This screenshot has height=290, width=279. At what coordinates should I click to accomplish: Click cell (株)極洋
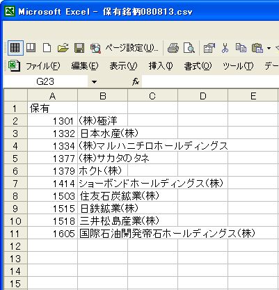click(102, 120)
